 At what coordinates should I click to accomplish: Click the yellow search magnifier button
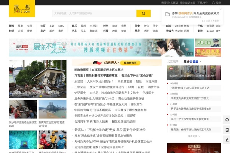pyautogui.click(x=143, y=13)
